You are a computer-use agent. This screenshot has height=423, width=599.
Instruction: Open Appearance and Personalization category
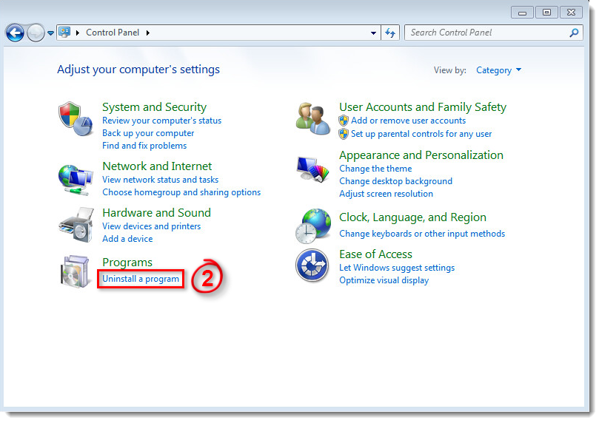point(421,155)
